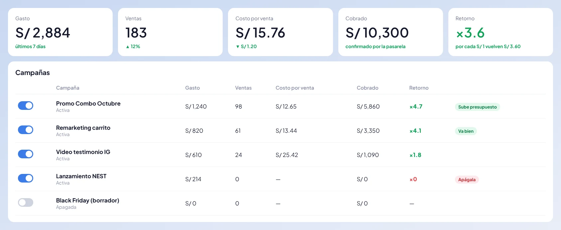Select the Cobrado column header
Screen dimensions: 561x230
tap(368, 88)
